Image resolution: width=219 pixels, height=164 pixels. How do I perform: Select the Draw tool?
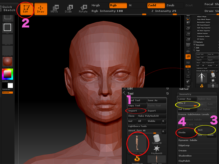41,8
